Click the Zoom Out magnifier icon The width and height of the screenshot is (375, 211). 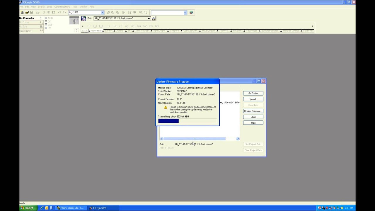point(146,12)
